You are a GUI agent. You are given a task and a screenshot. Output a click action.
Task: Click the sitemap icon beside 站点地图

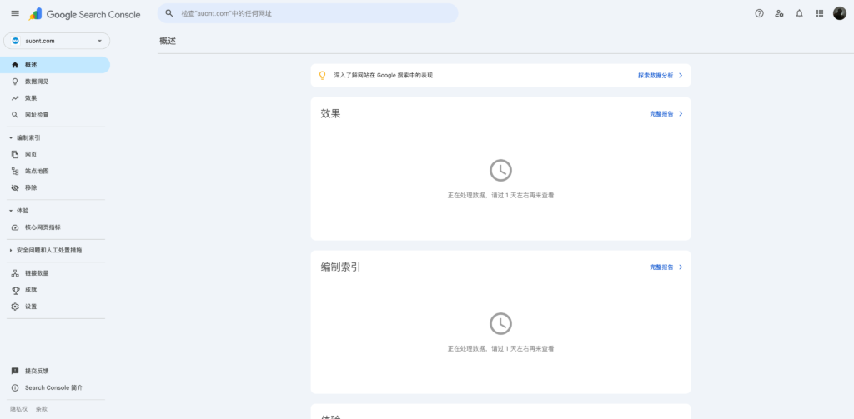tap(15, 171)
